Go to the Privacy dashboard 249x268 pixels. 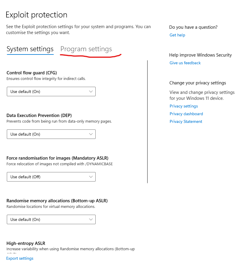tap(186, 114)
